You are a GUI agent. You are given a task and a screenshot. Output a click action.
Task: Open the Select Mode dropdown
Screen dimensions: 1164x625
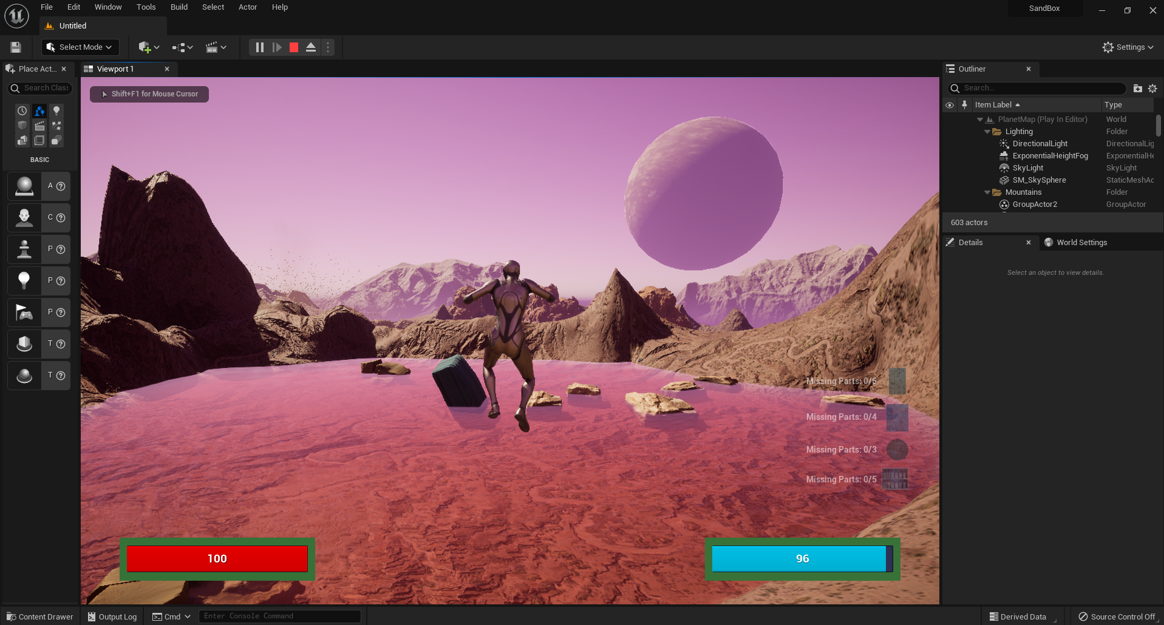tap(80, 47)
